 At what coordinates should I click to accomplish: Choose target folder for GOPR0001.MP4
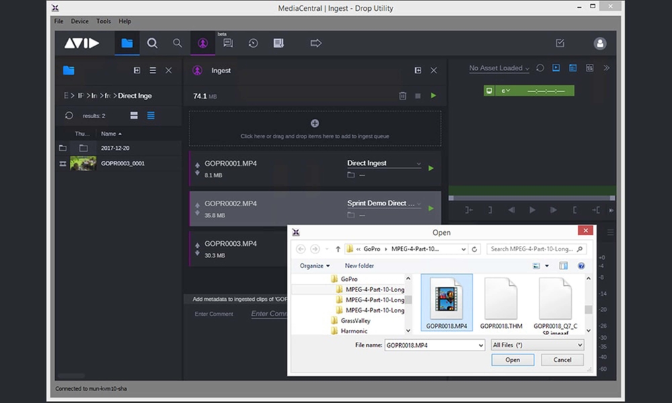[351, 175]
